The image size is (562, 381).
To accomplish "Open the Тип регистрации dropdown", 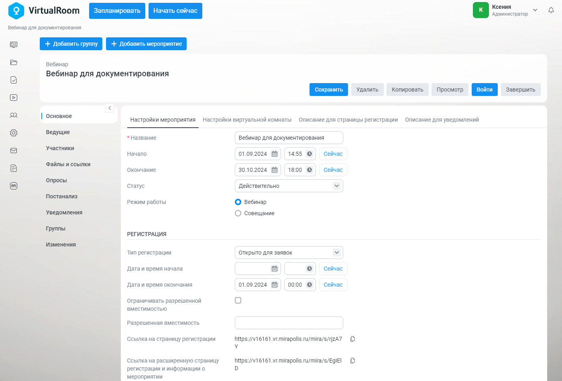I will point(289,253).
